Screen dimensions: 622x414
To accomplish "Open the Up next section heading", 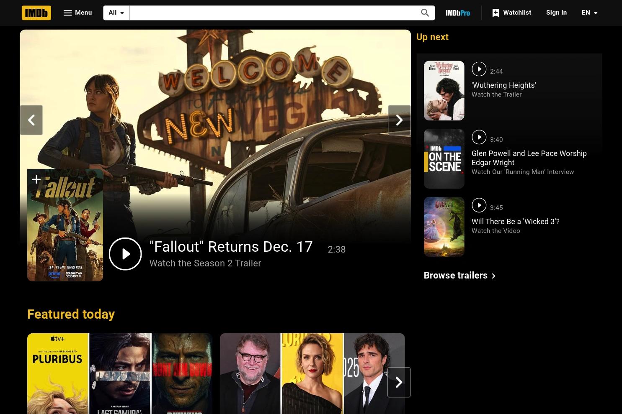I will click(432, 37).
